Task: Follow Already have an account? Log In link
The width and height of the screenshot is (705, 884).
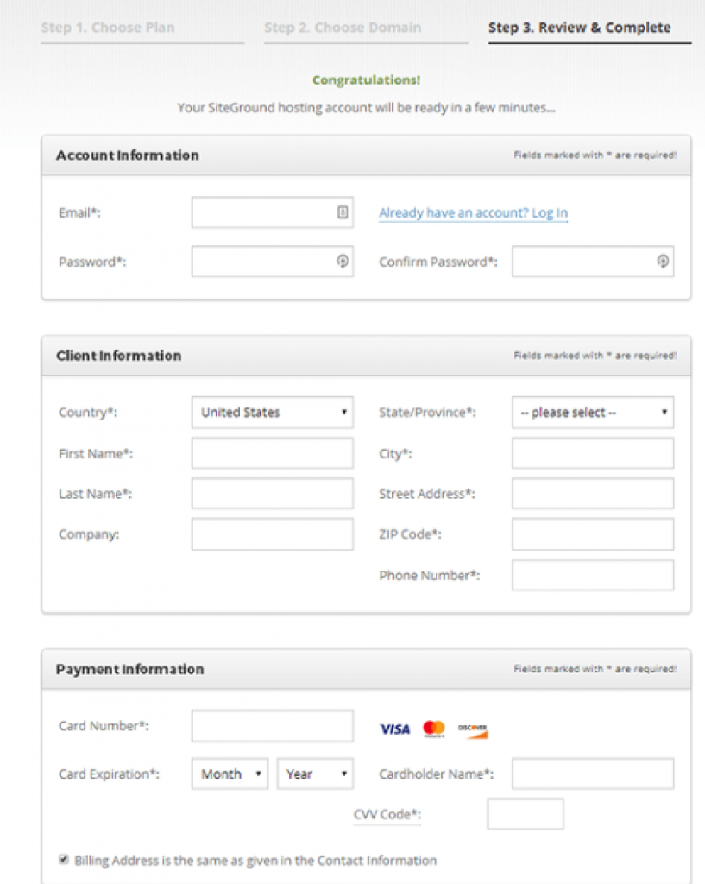Action: tap(474, 212)
